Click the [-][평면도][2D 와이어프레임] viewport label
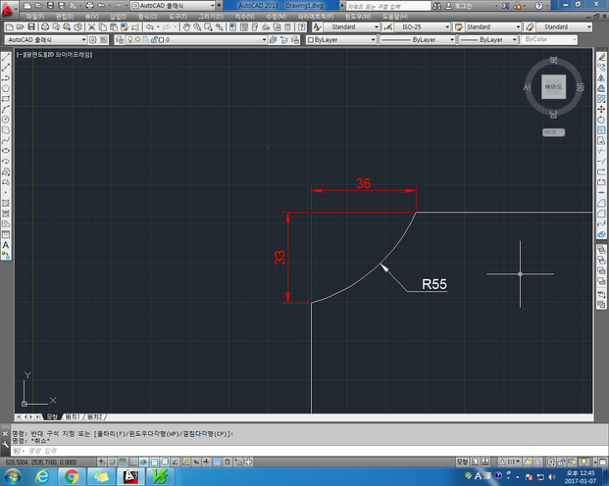 54,54
